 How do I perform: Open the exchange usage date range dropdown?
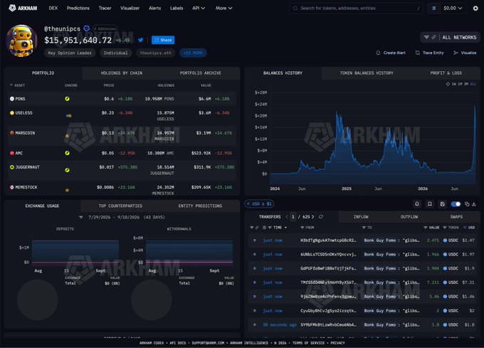[x=122, y=217]
